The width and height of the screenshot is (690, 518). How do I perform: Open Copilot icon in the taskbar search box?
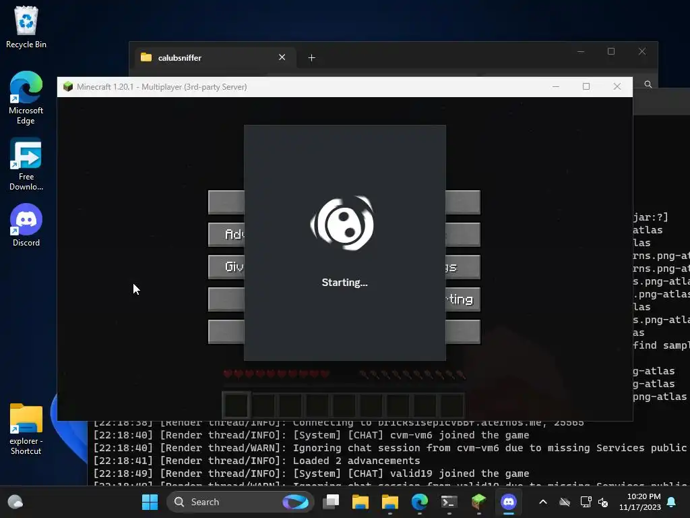click(295, 502)
